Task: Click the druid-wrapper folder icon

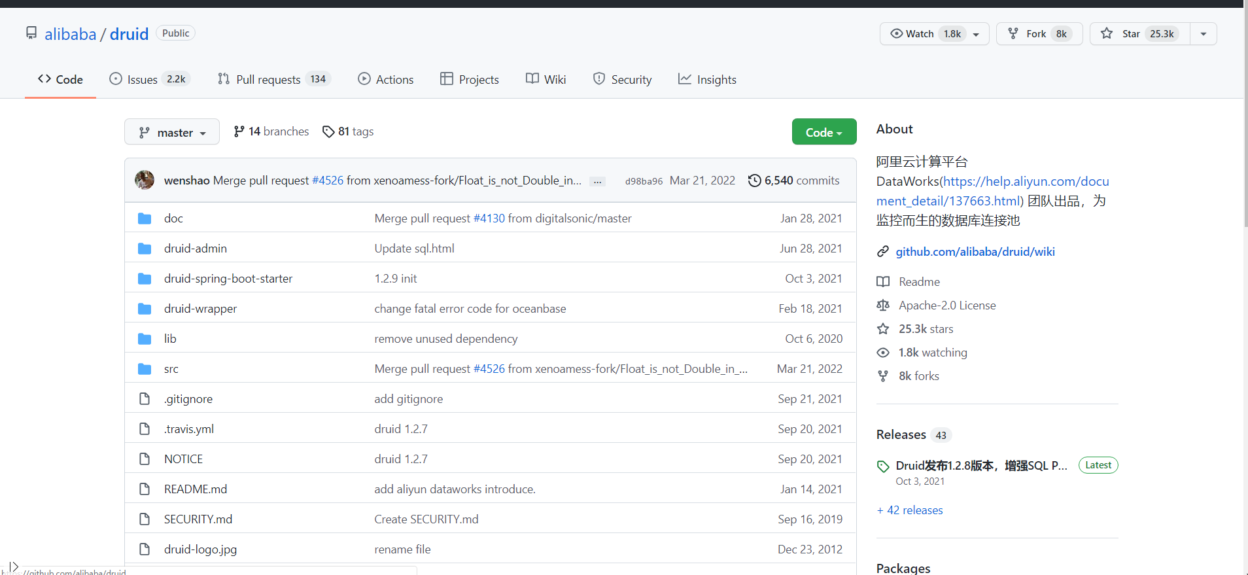Action: pos(145,309)
